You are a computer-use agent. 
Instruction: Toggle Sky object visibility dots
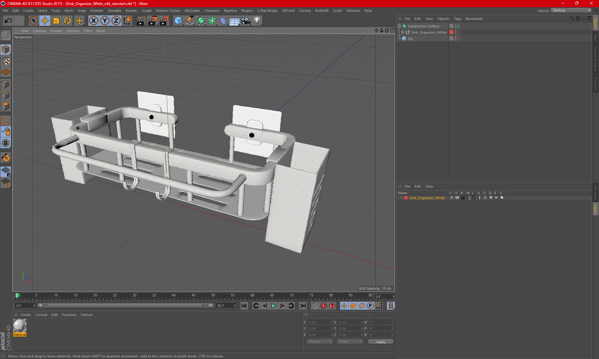(455, 38)
